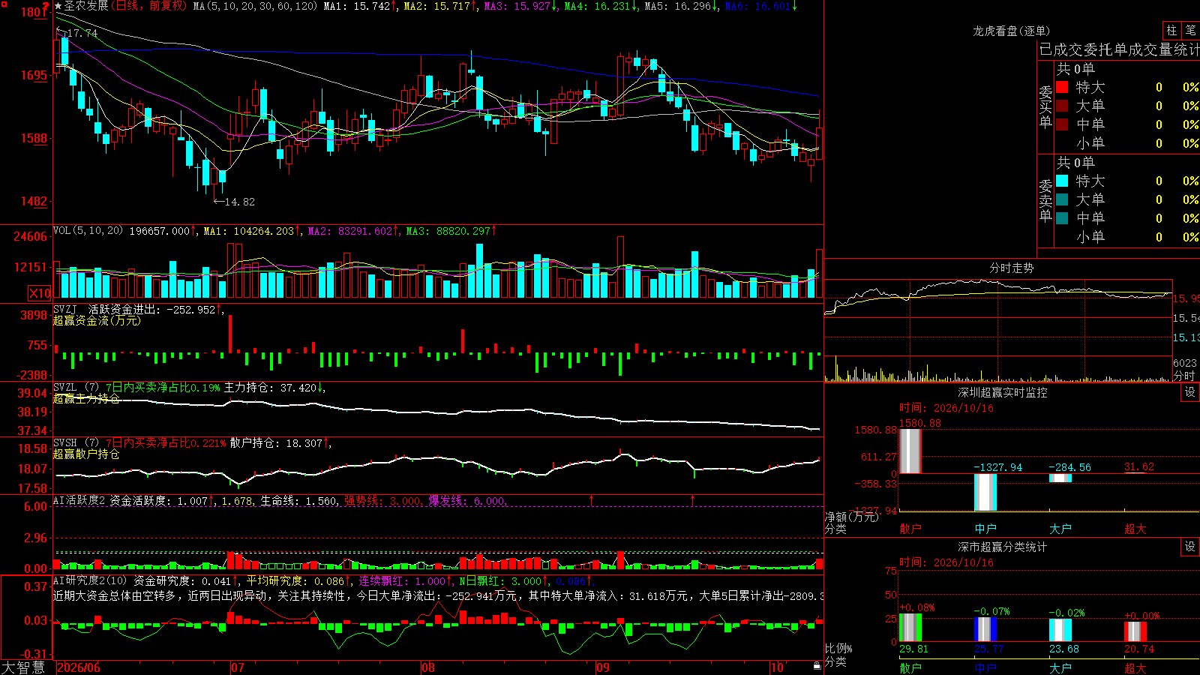
Task: Click the lock icon on the date axis
Action: tap(817, 666)
